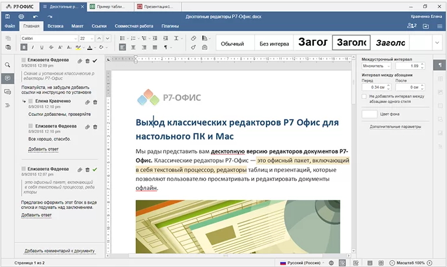Delete Елена Кравченко's reply with trash icon
The image size is (447, 267).
coord(95,102)
